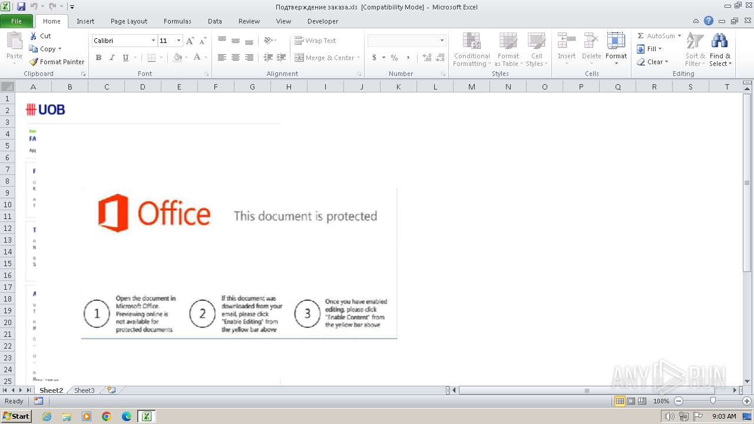Open the File tab
This screenshot has width=754, height=424.
click(16, 21)
